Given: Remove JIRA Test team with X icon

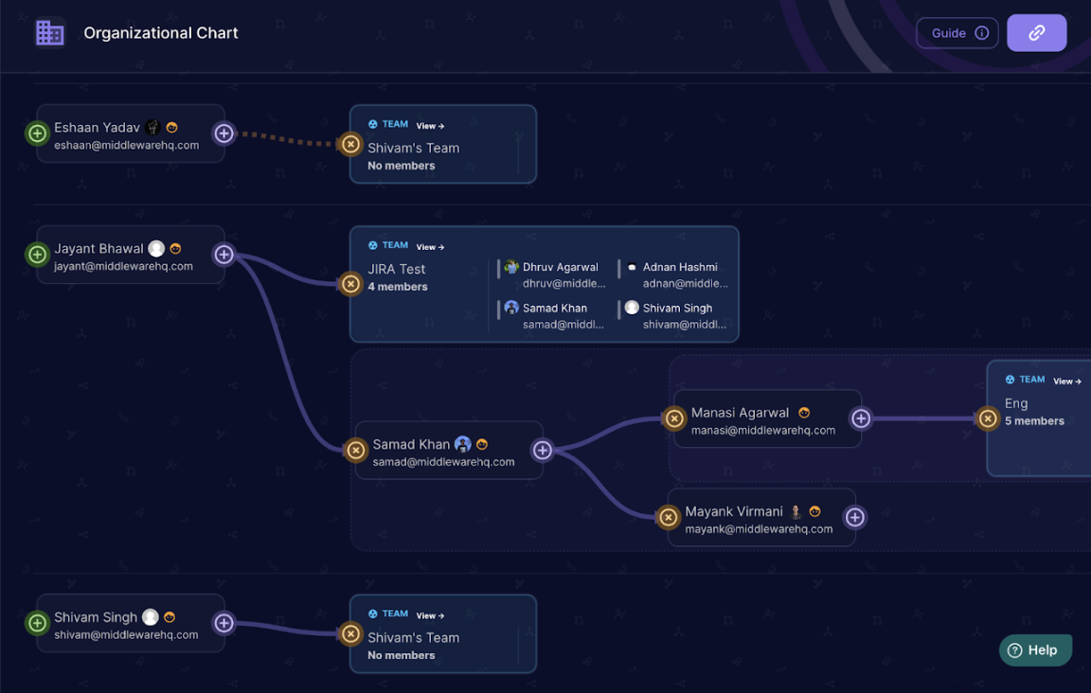Looking at the screenshot, I should click(350, 284).
